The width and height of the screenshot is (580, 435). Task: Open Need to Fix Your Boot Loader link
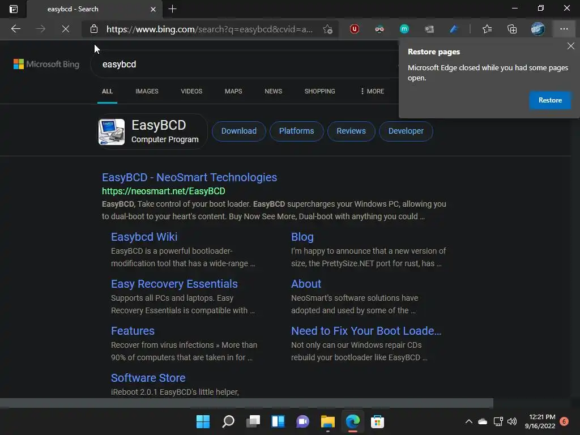[x=366, y=331]
